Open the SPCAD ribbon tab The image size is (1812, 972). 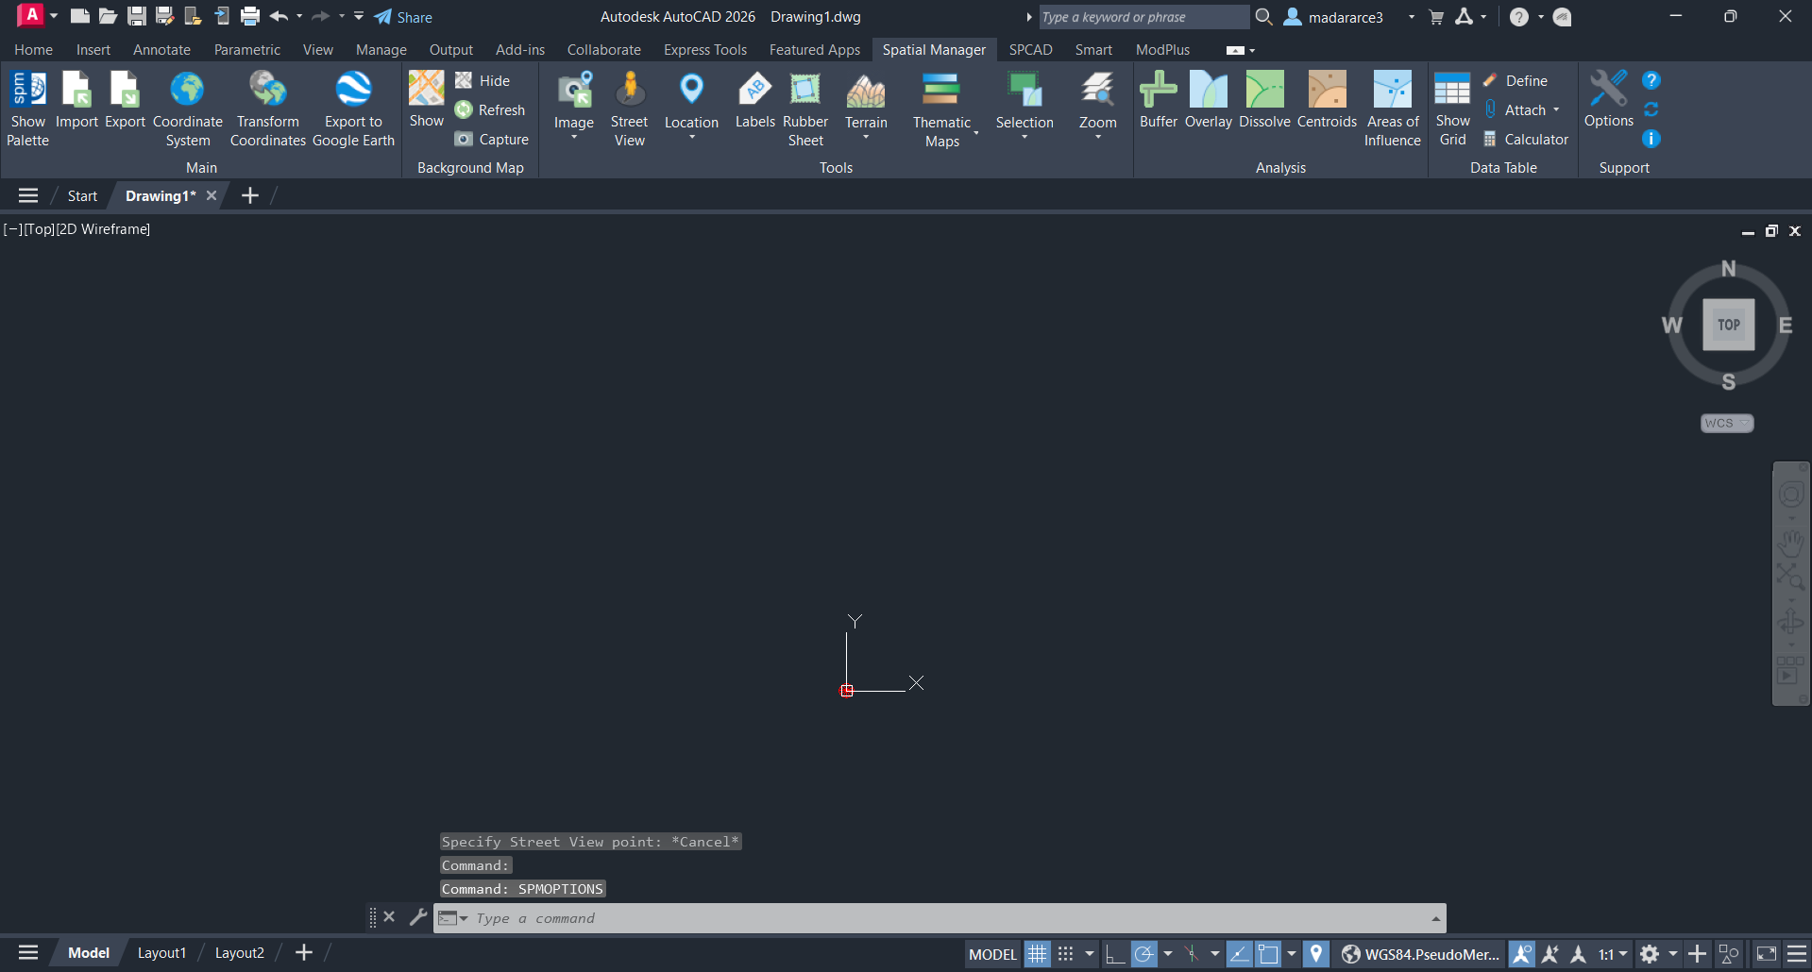pyautogui.click(x=1030, y=49)
